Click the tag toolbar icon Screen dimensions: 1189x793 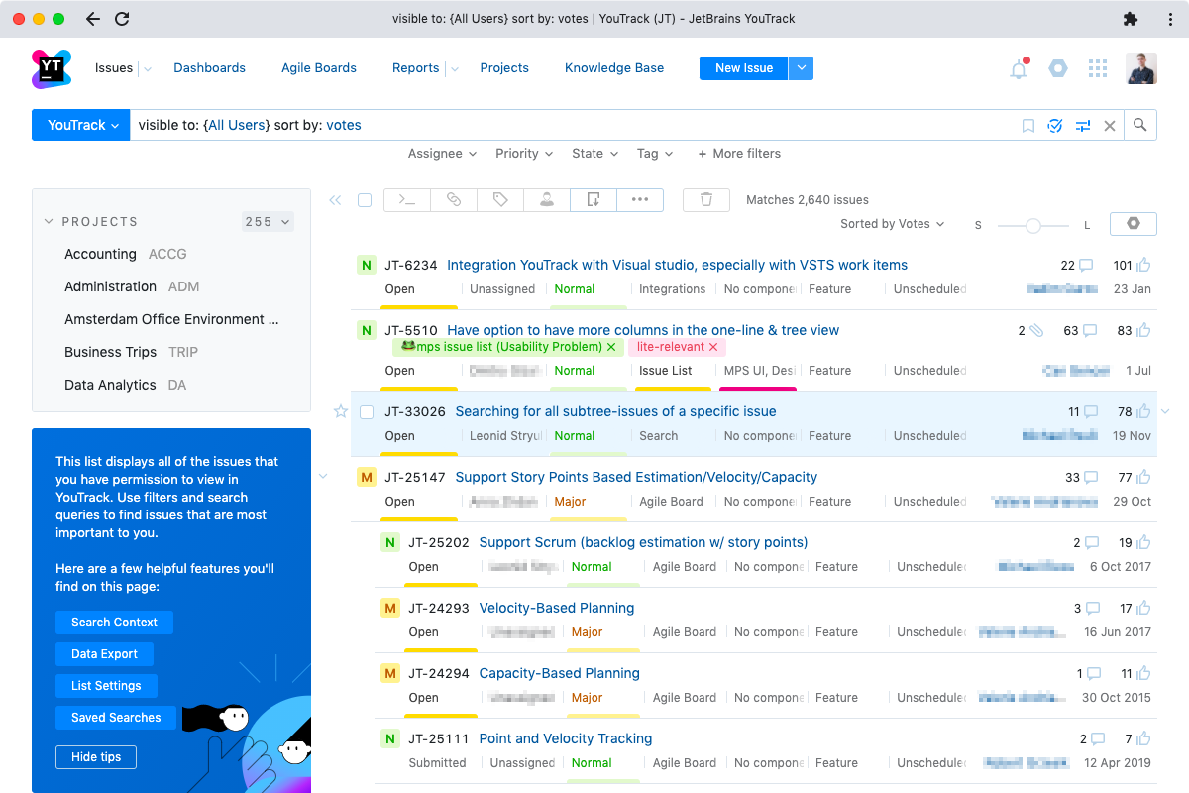pyautogui.click(x=500, y=199)
